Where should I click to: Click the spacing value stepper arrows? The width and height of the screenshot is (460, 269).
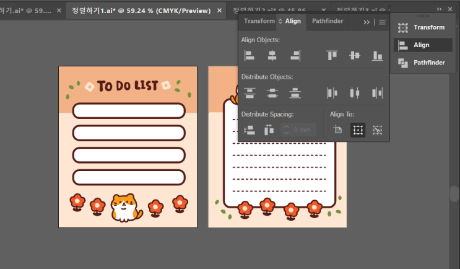[286, 130]
